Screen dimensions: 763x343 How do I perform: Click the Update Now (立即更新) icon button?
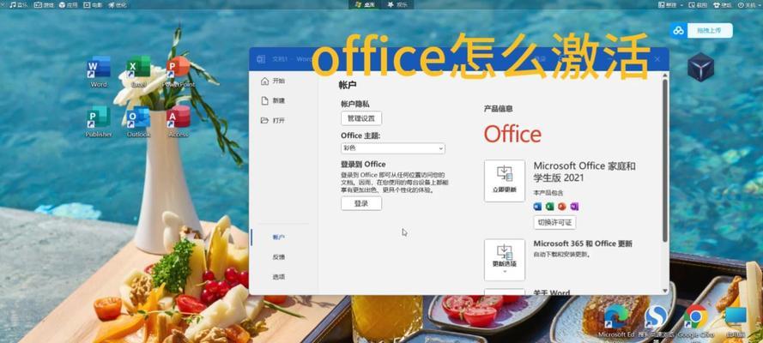(x=505, y=181)
